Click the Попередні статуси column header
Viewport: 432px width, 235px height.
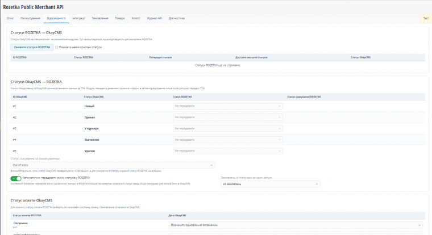pyautogui.click(x=160, y=57)
